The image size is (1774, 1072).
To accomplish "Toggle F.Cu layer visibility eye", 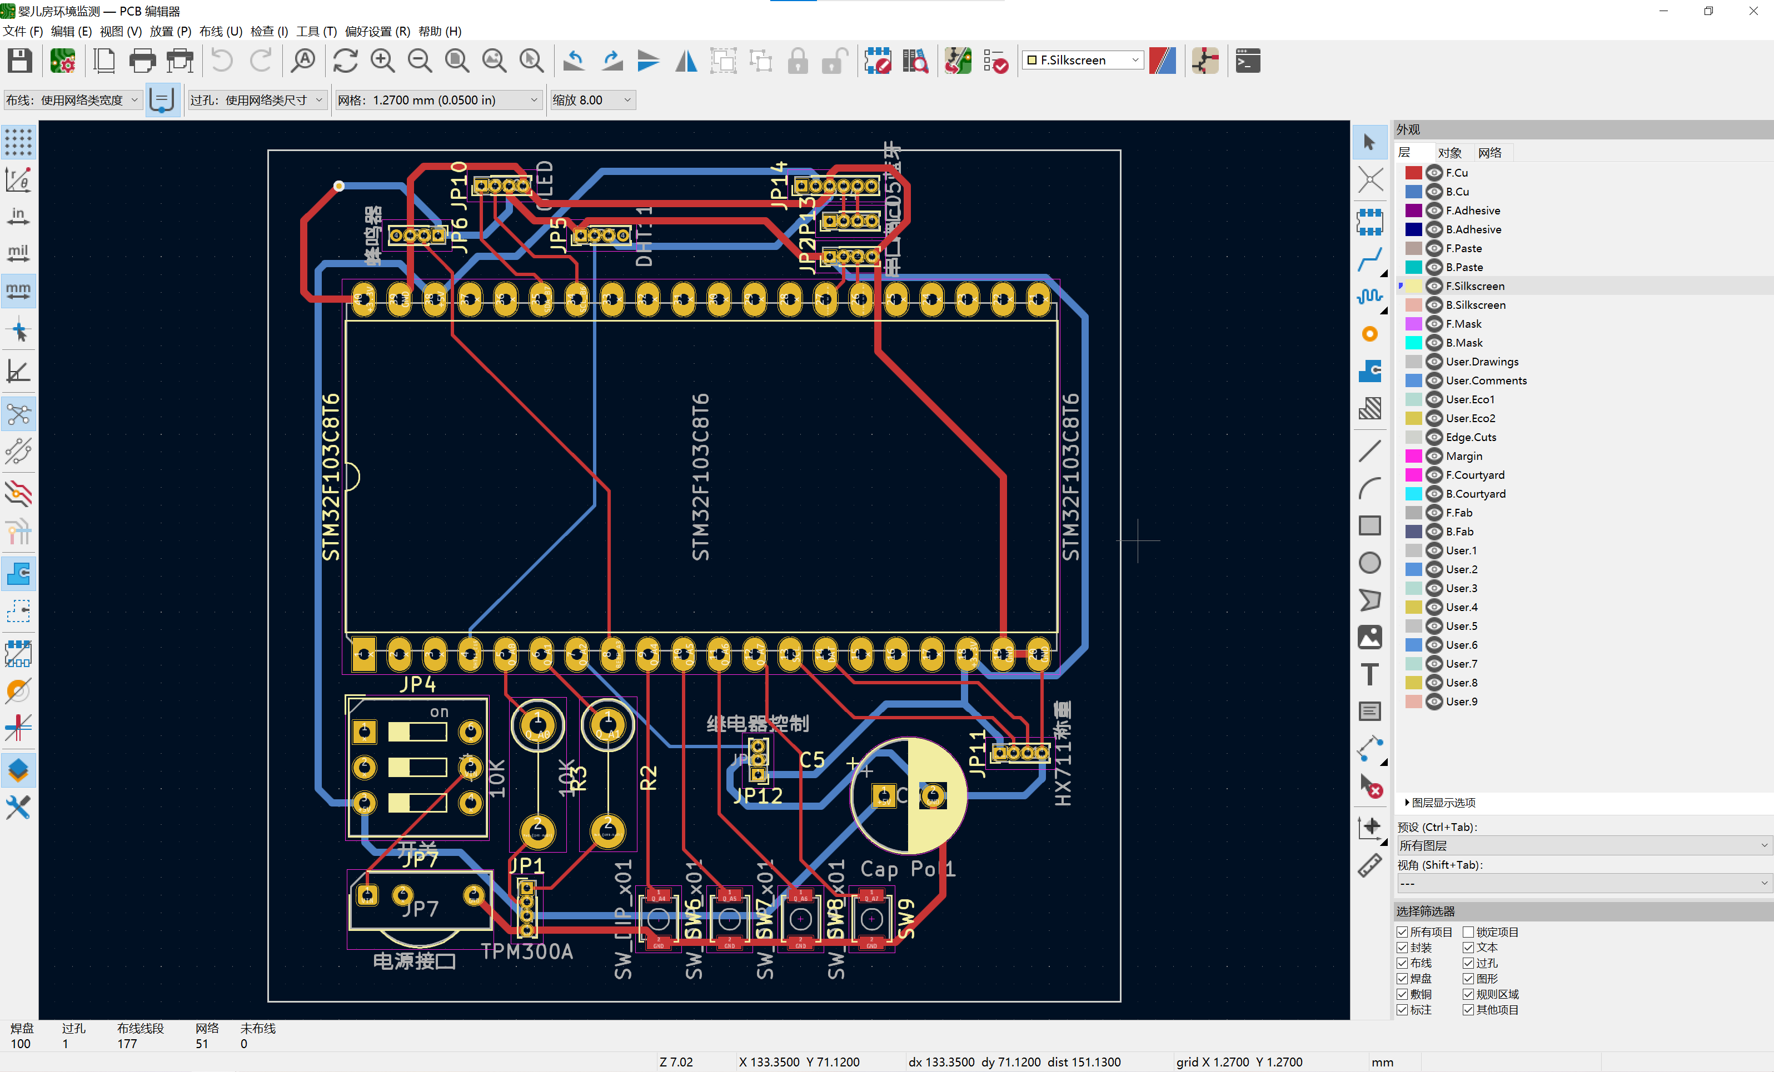I will (x=1434, y=173).
